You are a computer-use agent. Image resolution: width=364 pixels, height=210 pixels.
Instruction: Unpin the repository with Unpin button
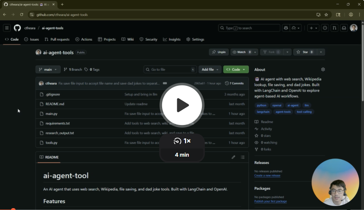click(219, 52)
